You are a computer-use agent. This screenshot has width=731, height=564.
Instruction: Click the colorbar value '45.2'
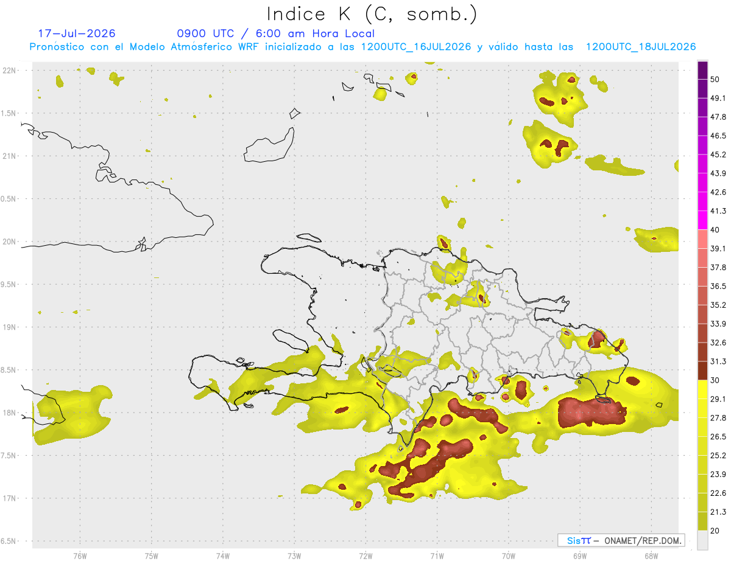pos(718,155)
